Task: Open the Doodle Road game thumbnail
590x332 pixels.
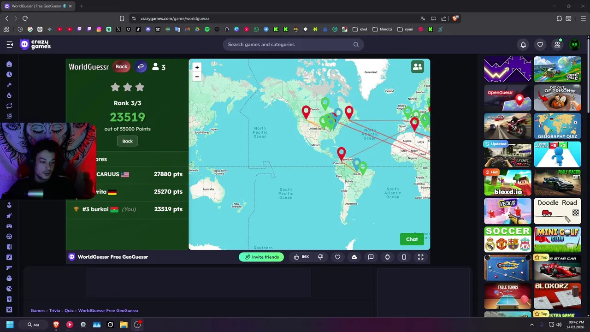Action: 557,211
